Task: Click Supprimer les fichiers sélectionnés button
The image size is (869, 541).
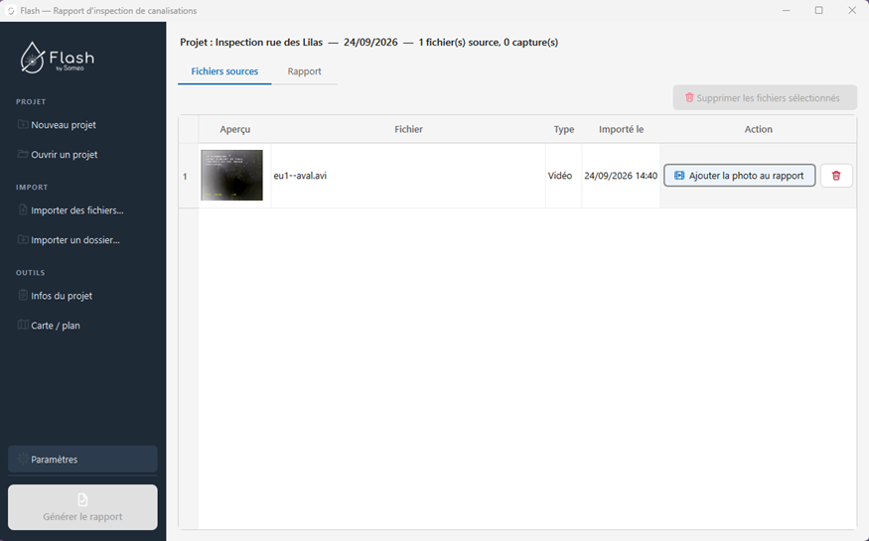Action: [765, 97]
